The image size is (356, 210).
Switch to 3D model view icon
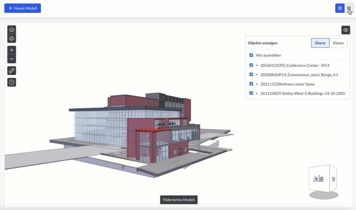click(340, 8)
